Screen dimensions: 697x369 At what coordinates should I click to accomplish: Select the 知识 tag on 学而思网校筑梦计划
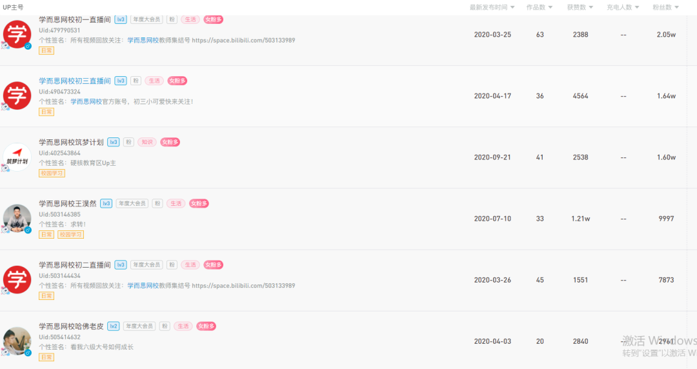146,143
